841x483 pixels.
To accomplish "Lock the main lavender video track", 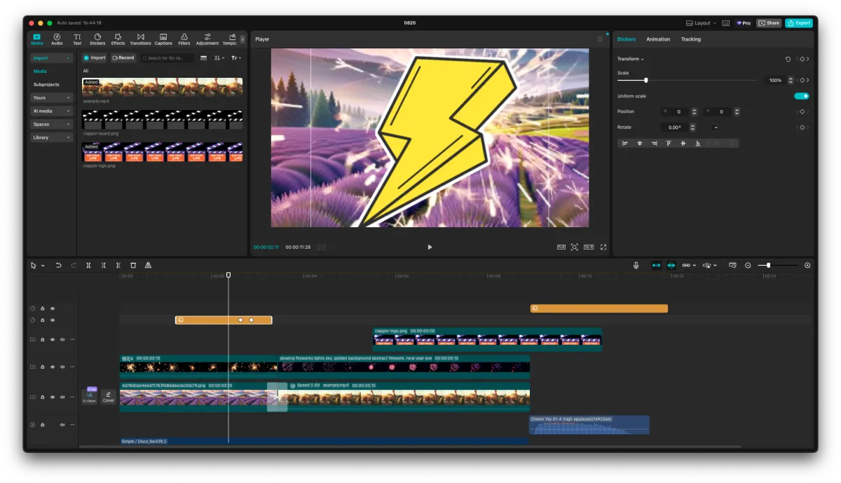I will 42,397.
